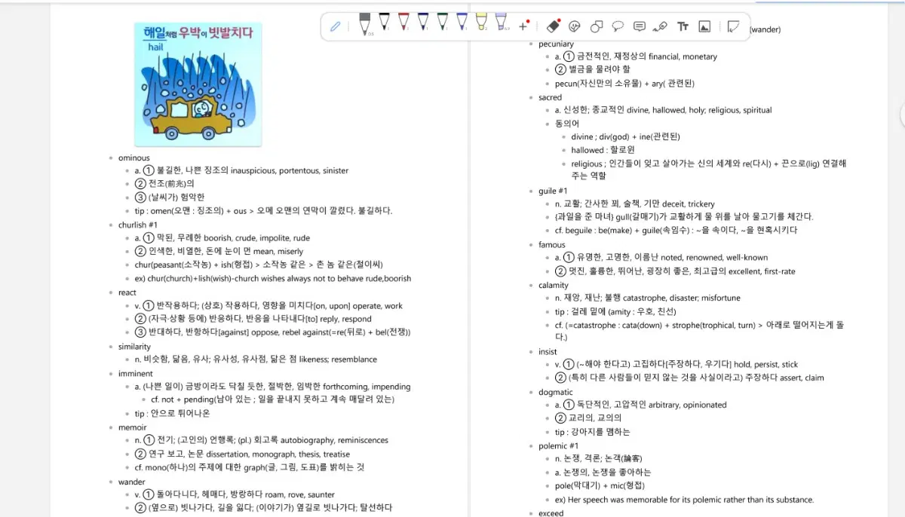Select the Eraser tool
Viewport: 905px width, 517px height.
click(553, 26)
